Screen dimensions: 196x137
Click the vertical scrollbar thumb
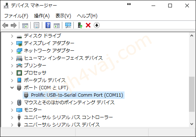point(192,94)
